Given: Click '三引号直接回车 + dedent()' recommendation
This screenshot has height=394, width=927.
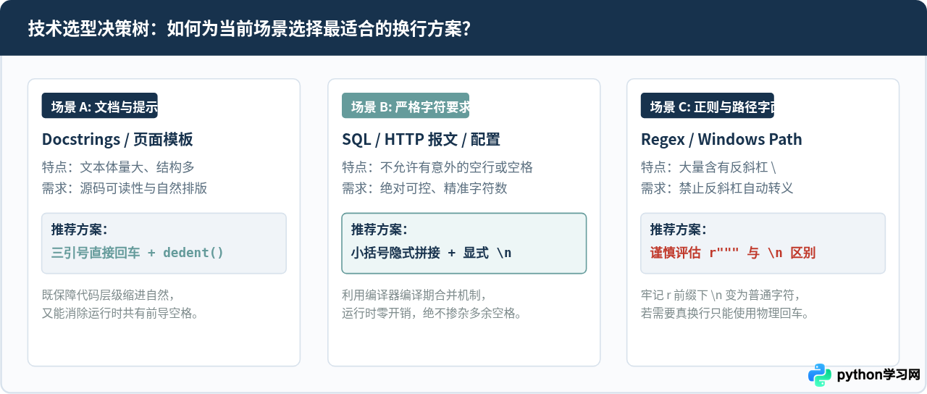Looking at the screenshot, I should [x=138, y=253].
